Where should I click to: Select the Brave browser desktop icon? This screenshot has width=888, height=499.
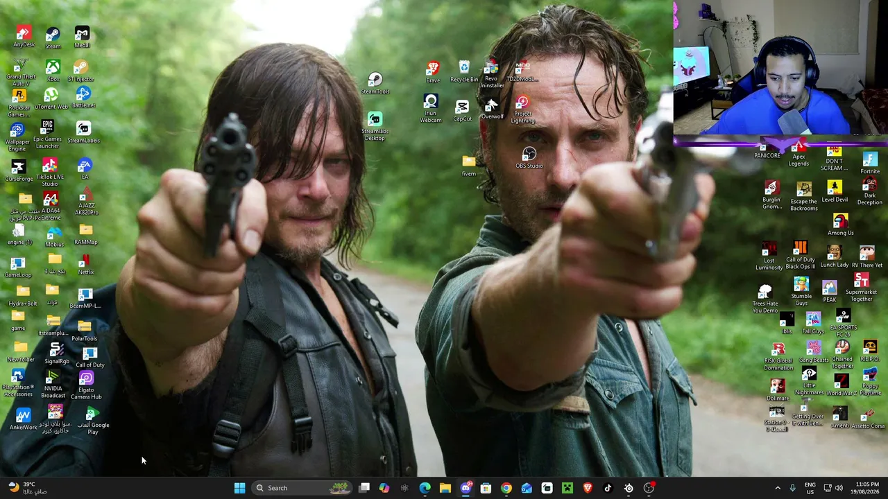coord(433,72)
